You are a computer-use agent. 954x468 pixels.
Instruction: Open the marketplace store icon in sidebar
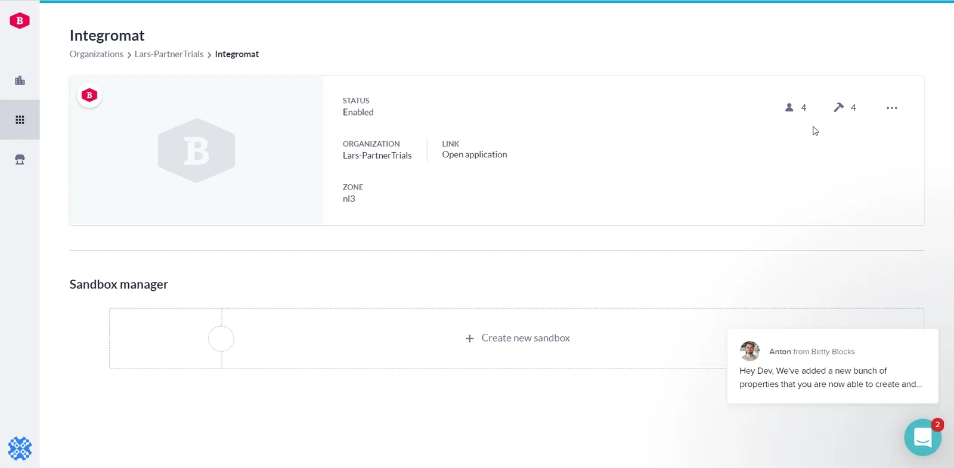point(20,159)
